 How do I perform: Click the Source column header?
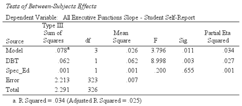tap(15, 41)
